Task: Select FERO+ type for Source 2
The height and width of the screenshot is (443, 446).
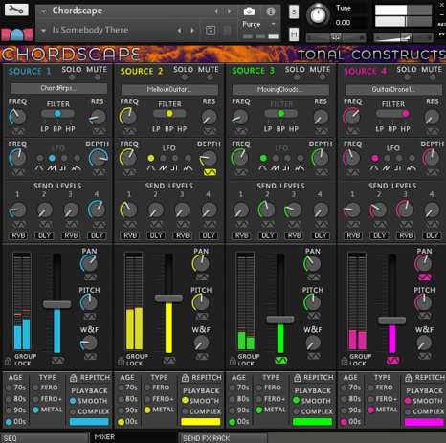Action: pos(147,399)
